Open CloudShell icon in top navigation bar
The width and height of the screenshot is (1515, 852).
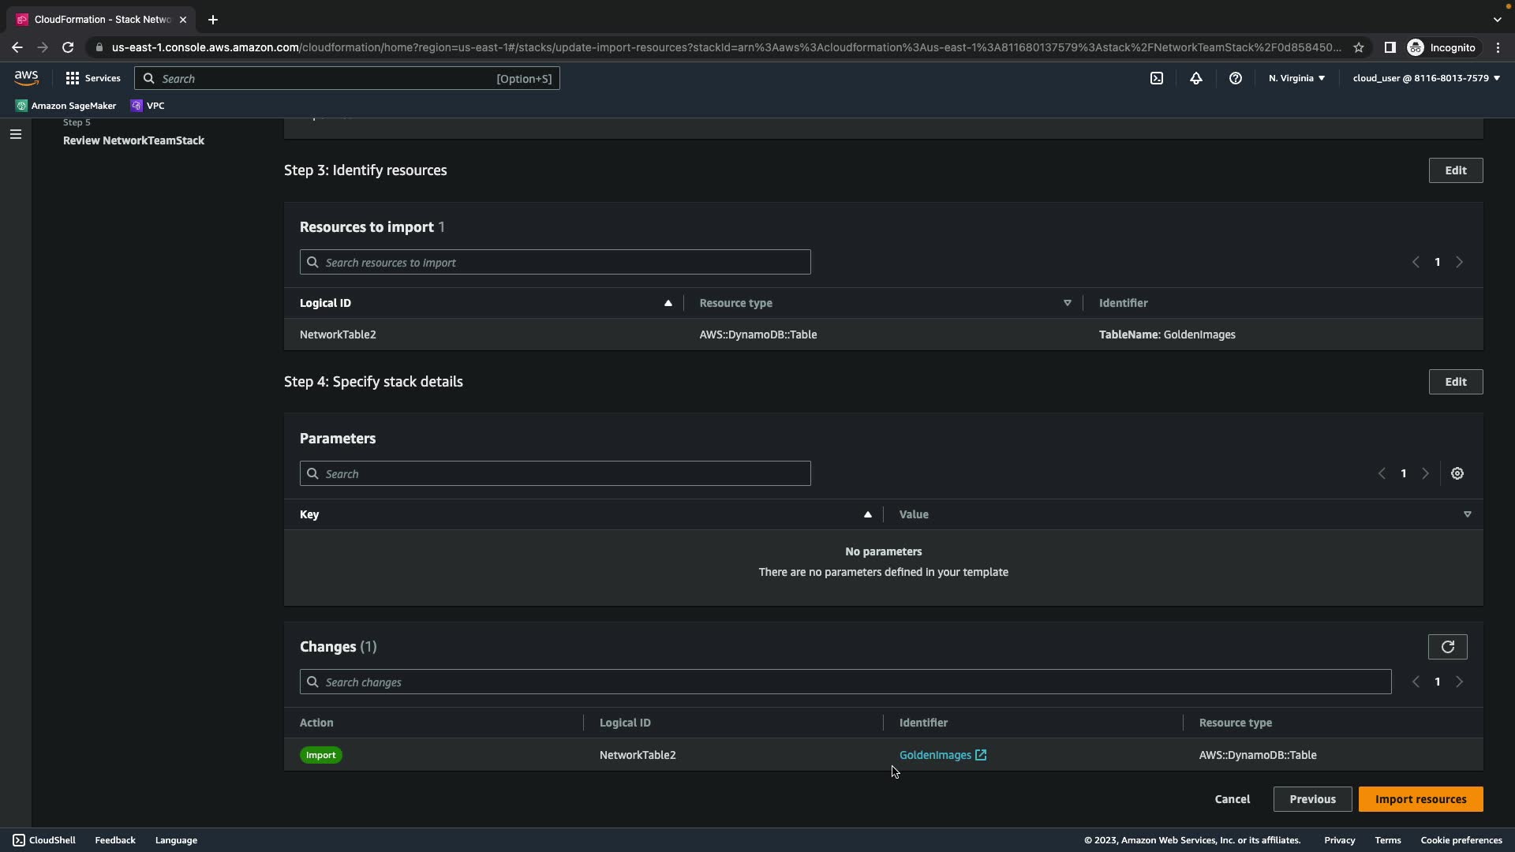coord(1156,78)
